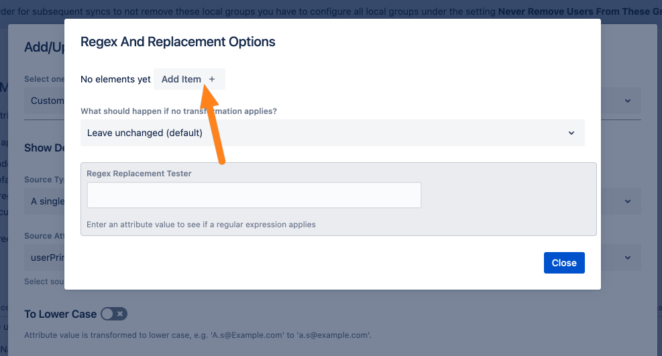Image resolution: width=662 pixels, height=356 pixels.
Task: Click the Source Attribute dropdown chevron at right
Action: pyautogui.click(x=628, y=257)
